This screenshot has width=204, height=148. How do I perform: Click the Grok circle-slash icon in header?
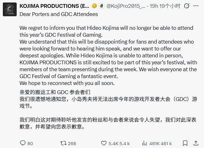(186, 6)
